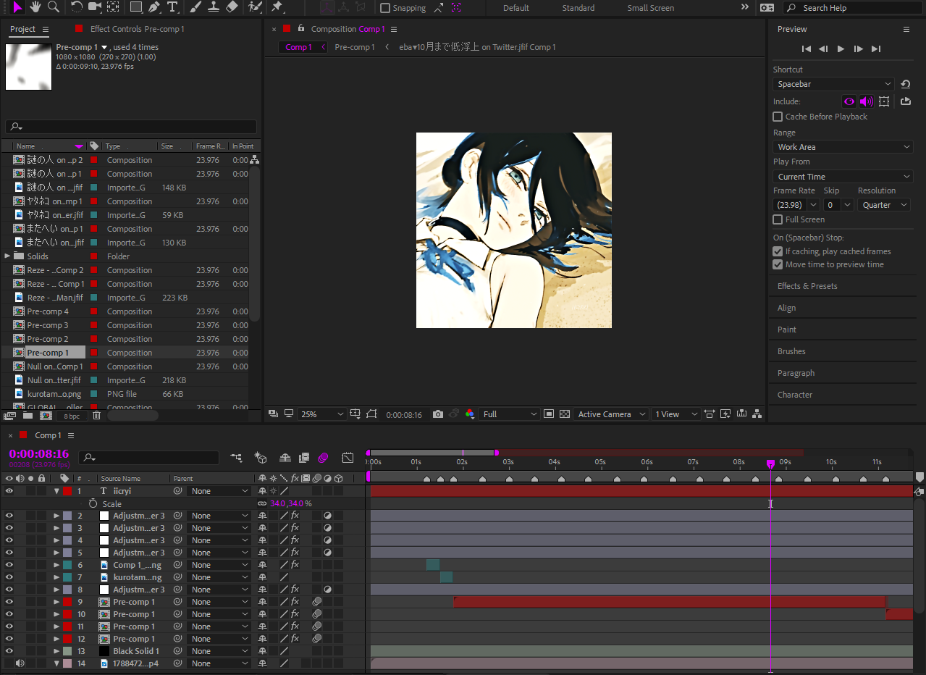The image size is (926, 675).
Task: Switch to the Effect Controls Pre-comp 1 tab
Action: pos(137,29)
